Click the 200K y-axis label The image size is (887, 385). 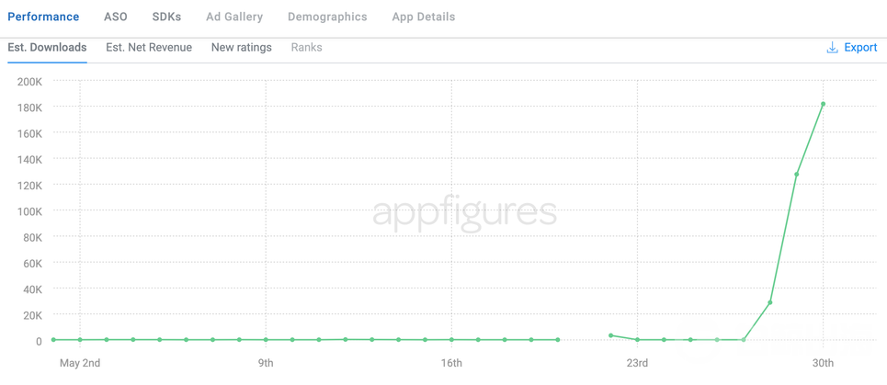point(29,82)
